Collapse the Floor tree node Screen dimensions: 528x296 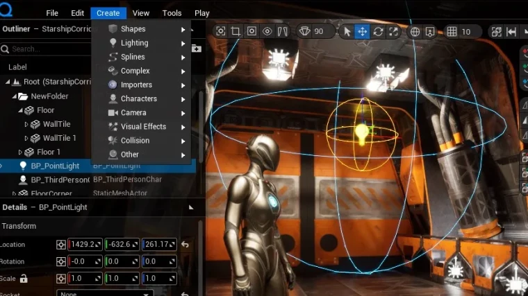coord(20,110)
